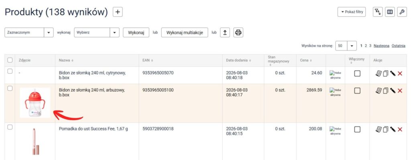Image resolution: width=411 pixels, height=160 pixels.
Task: Edit the cytrynowy bidon with pencil icon
Action: [x=393, y=74]
